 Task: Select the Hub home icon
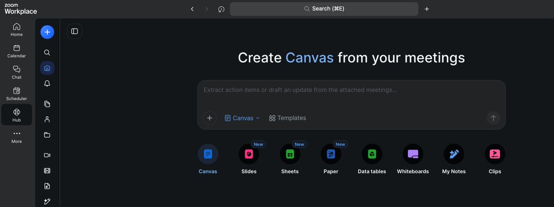tap(47, 68)
